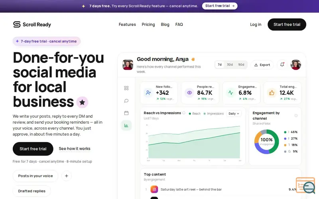This screenshot has height=199, width=319.
Task: Click the Scroll Ready logo icon
Action: [x=17, y=24]
